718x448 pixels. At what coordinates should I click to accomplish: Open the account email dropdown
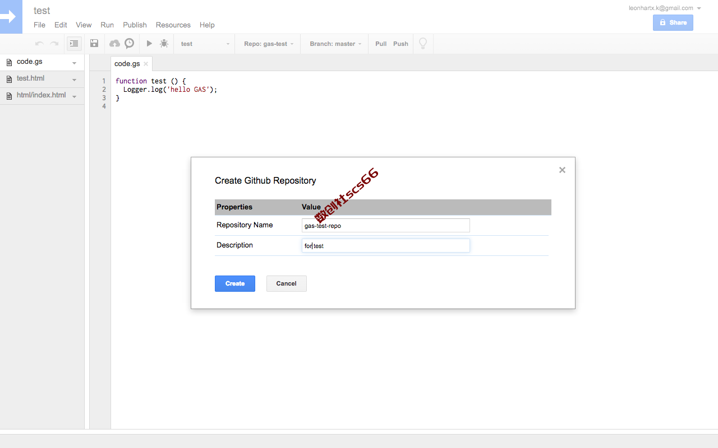tap(665, 8)
